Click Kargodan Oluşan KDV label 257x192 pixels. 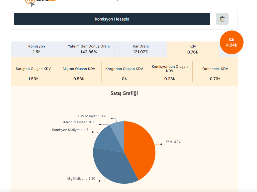tap(124, 69)
